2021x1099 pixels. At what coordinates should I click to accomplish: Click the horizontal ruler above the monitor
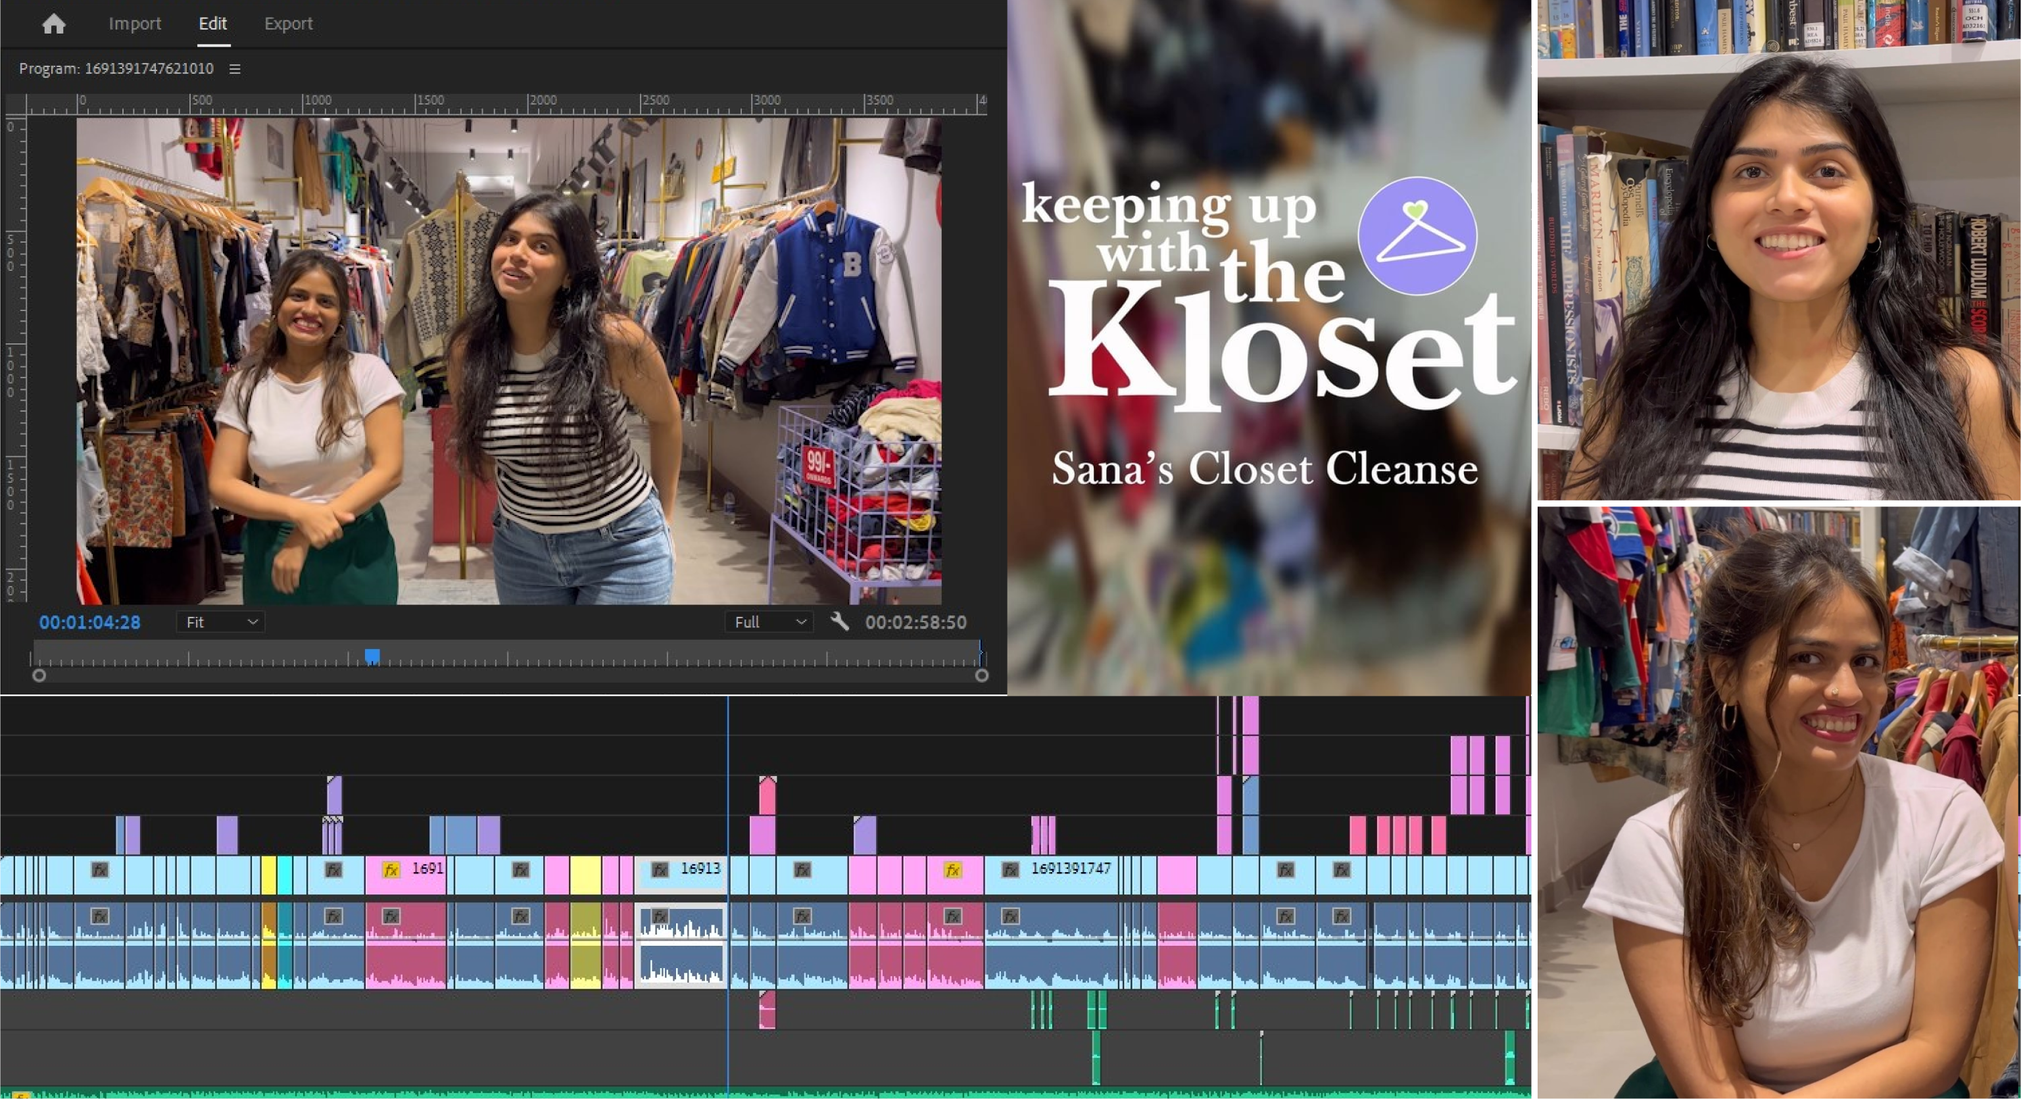(507, 105)
